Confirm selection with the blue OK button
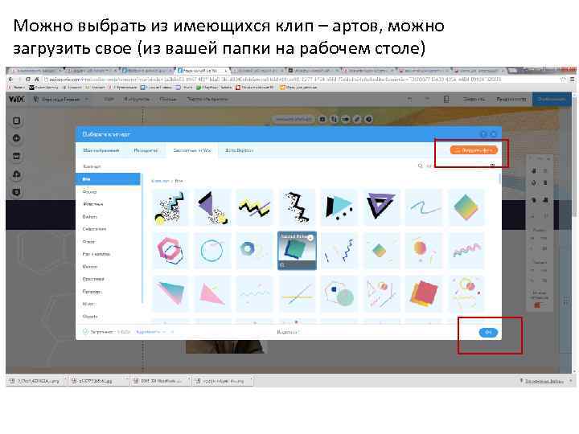579x434 pixels. coord(488,332)
